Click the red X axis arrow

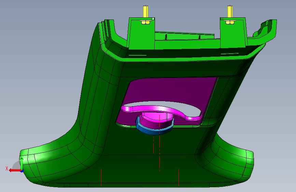pos(15,170)
